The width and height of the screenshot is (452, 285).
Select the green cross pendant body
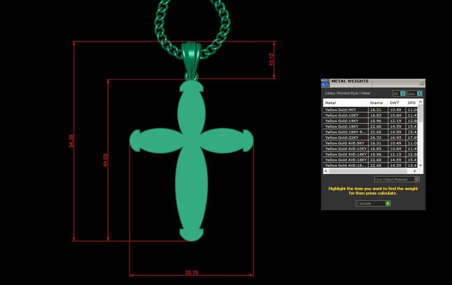192,160
